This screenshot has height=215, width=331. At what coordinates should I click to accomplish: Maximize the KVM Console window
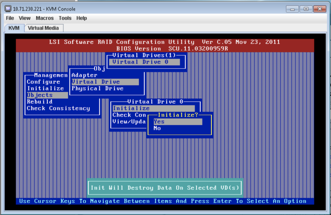(306, 9)
